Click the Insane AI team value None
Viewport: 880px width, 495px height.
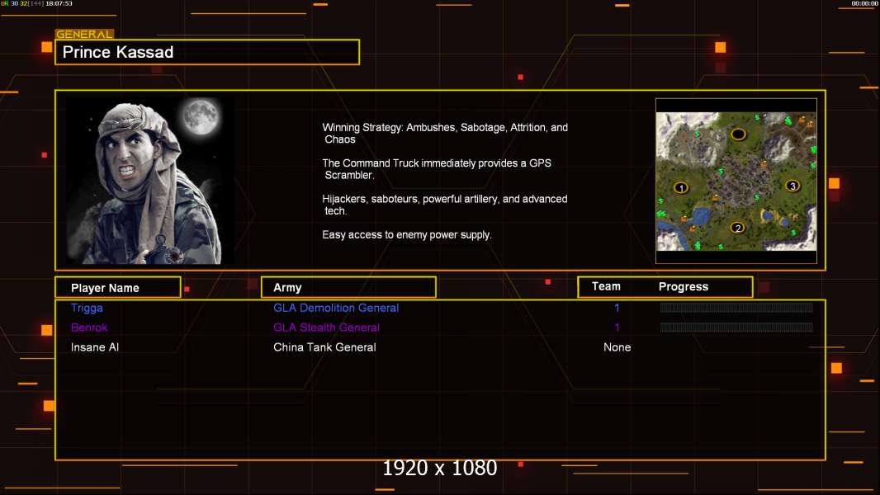[617, 347]
